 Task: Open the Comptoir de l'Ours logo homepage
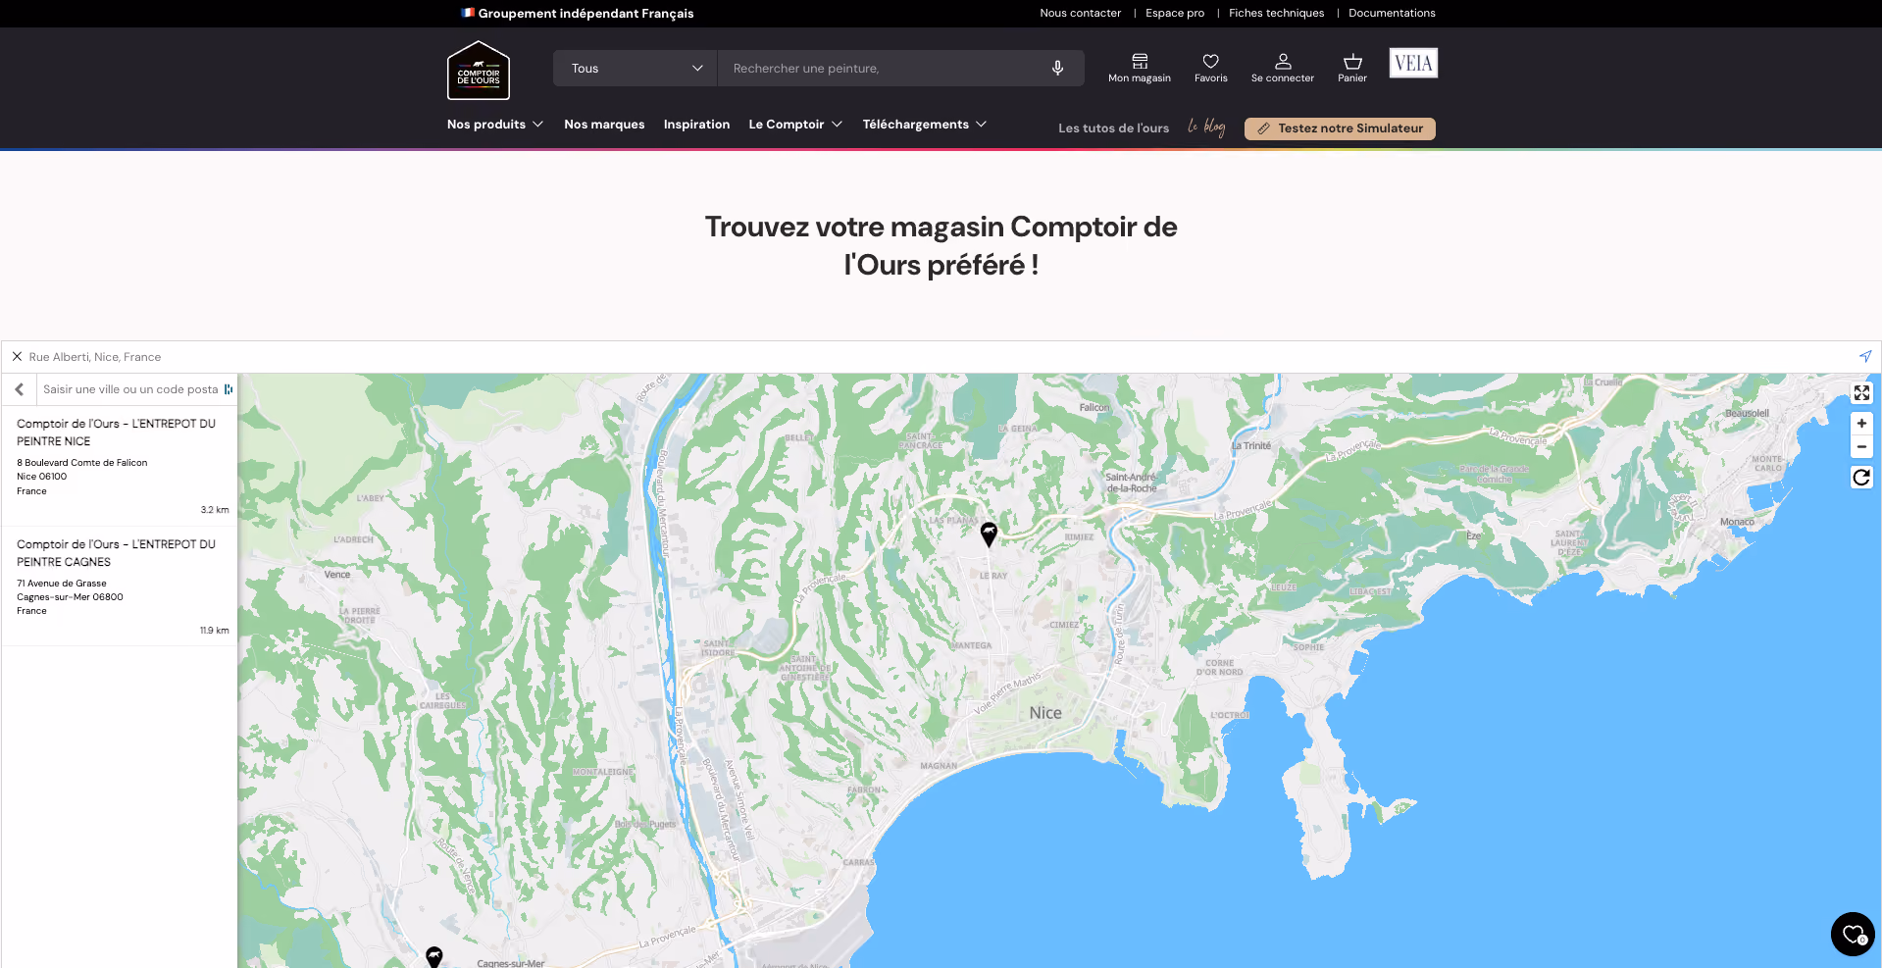[x=479, y=71]
